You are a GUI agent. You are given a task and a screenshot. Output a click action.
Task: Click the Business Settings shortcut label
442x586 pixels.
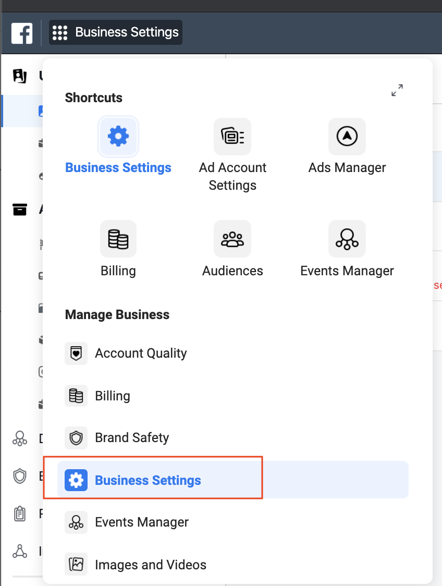pyautogui.click(x=118, y=168)
